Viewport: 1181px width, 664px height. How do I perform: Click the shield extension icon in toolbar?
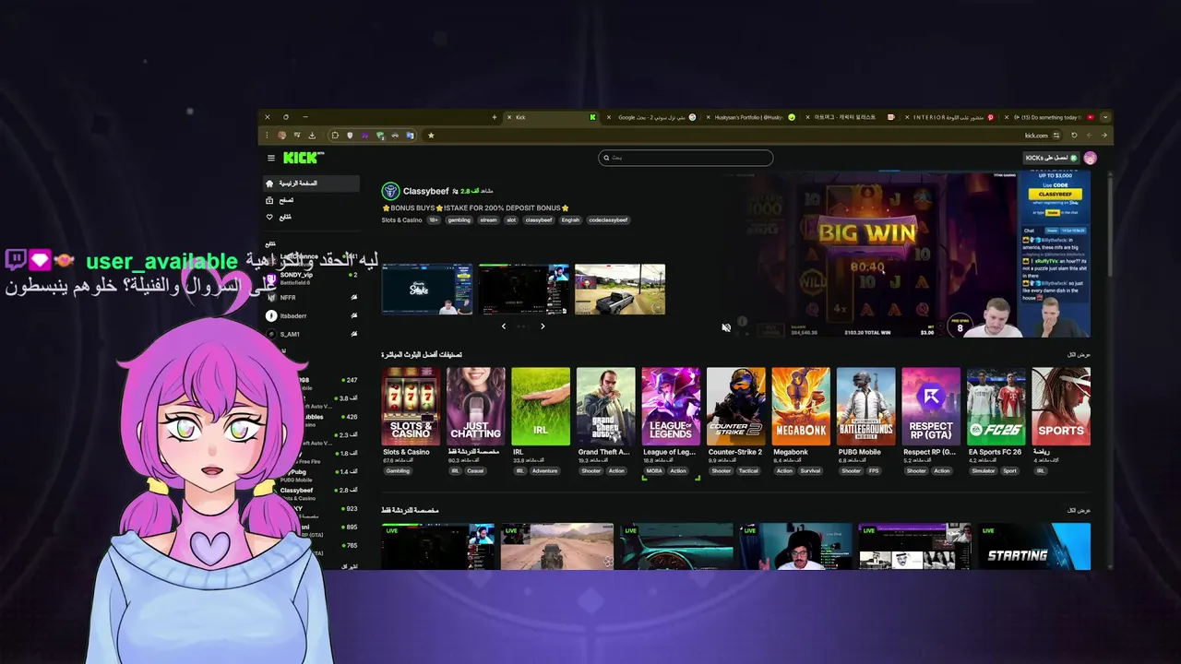(x=350, y=136)
